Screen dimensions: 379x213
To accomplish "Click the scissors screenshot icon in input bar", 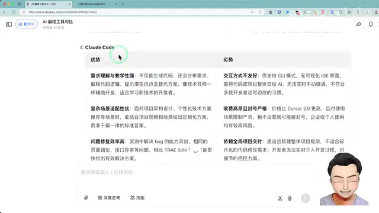I will [280, 198].
